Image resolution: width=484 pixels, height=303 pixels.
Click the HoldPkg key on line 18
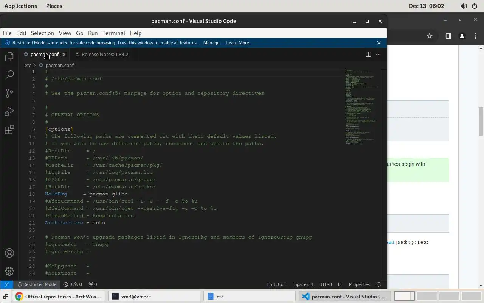[x=56, y=194]
